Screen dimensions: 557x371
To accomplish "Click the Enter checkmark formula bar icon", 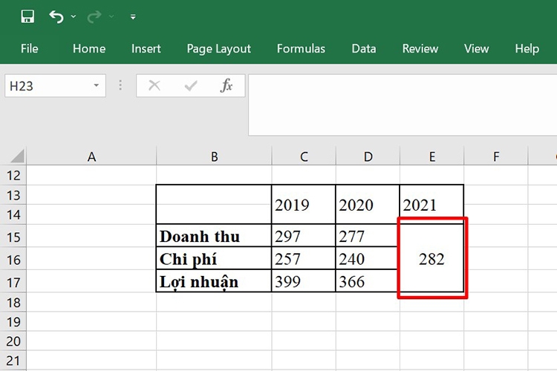I will 191,85.
